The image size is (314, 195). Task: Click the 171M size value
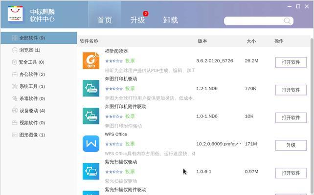(x=251, y=144)
